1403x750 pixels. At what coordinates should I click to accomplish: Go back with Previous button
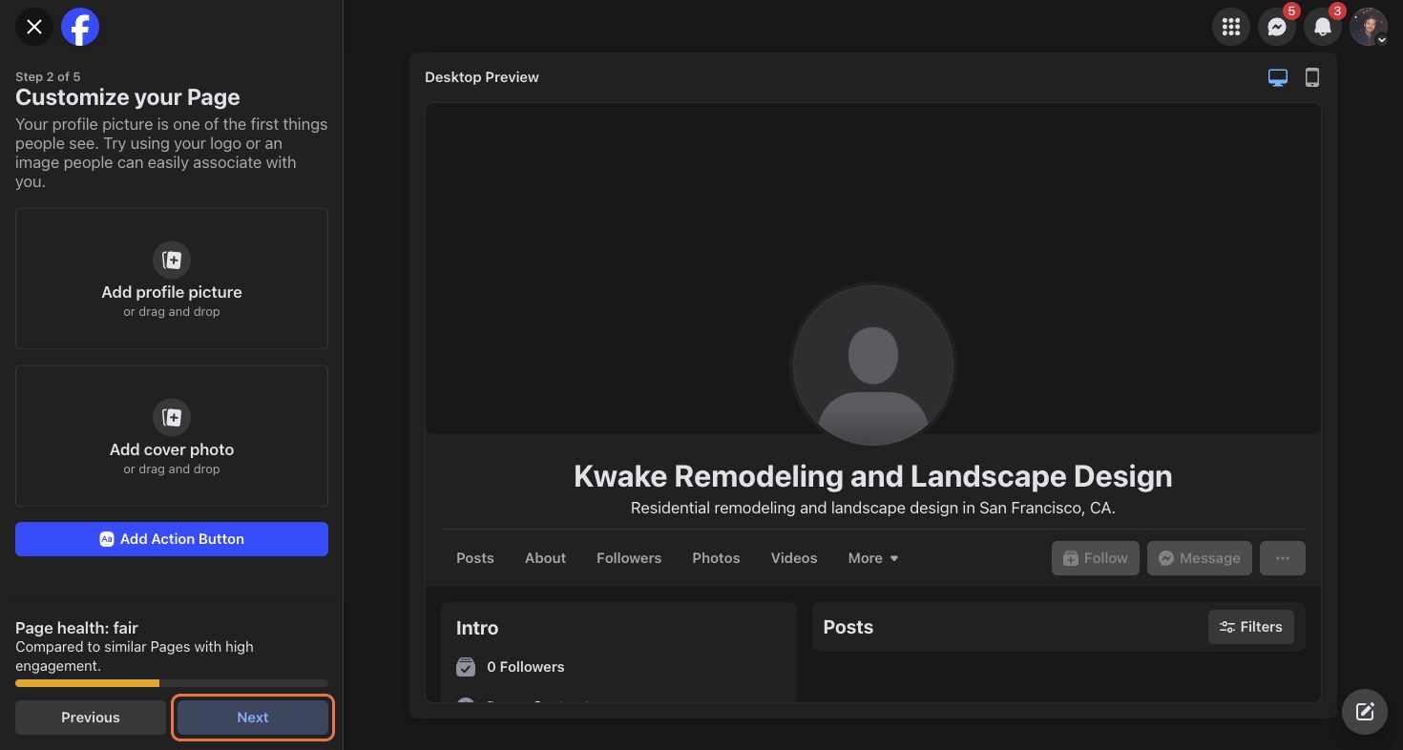pos(91,718)
